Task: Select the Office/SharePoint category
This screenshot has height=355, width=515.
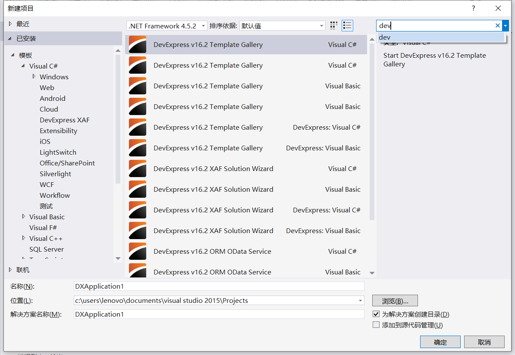Action: coord(67,163)
